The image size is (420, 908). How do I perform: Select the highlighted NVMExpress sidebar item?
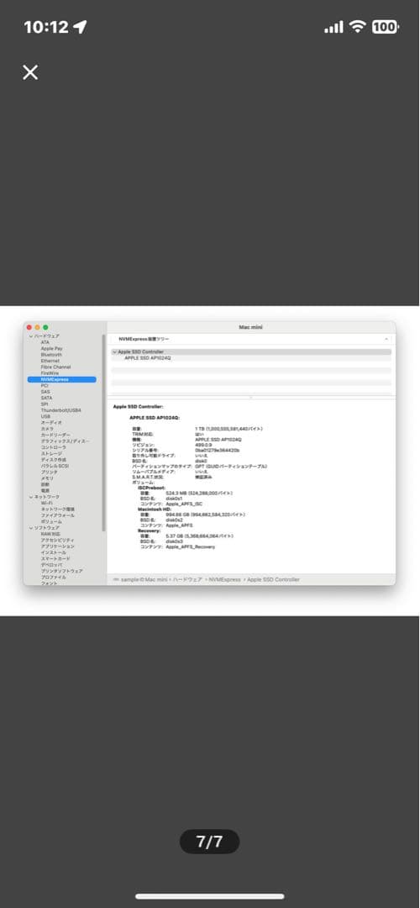[x=62, y=379]
